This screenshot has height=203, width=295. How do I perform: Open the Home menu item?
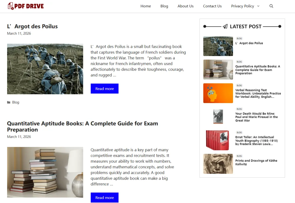[146, 6]
